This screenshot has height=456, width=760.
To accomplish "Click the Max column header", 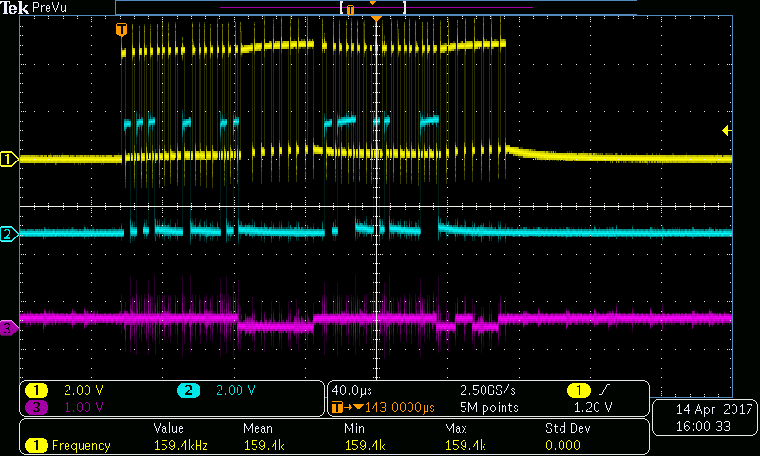I will coord(456,428).
